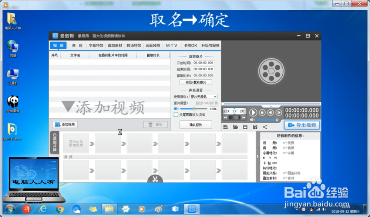Click the fast-forward double-arrow icon
The image size is (370, 217).
pos(243,117)
